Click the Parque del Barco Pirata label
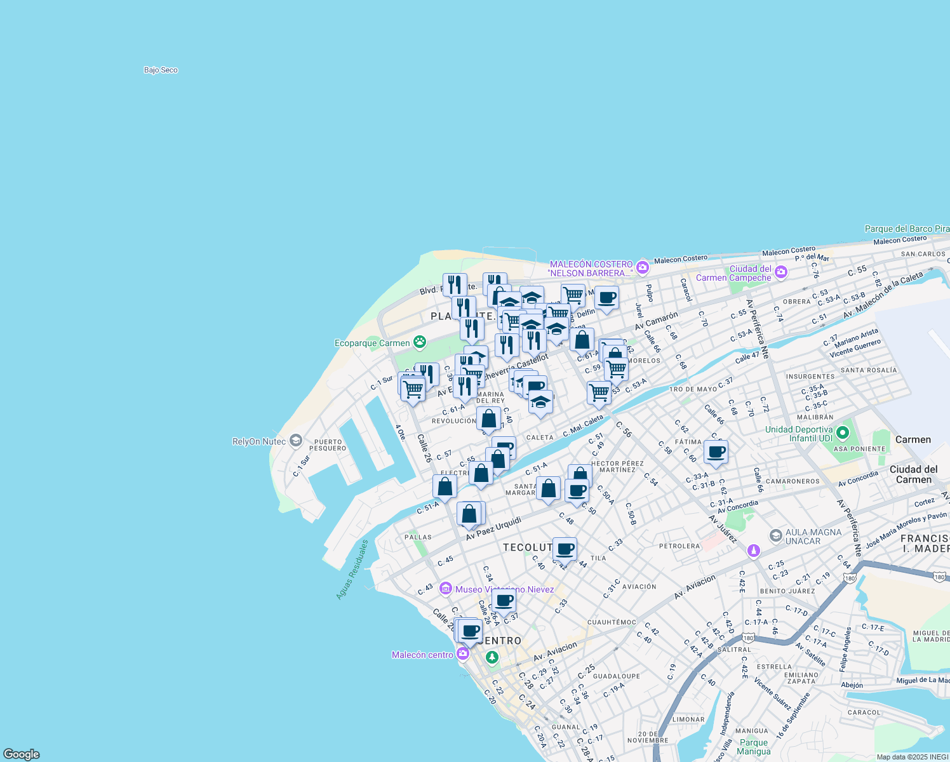This screenshot has height=762, width=950. coord(907,229)
